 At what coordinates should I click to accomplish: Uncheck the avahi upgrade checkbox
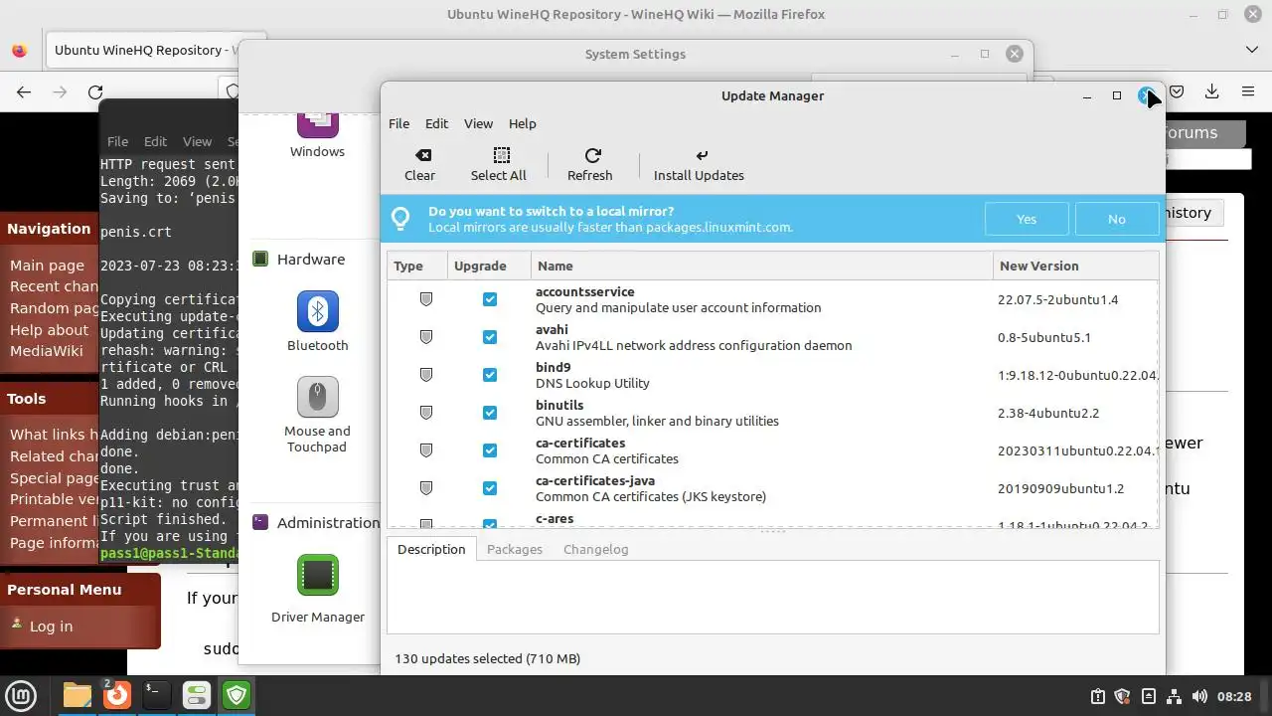point(490,337)
